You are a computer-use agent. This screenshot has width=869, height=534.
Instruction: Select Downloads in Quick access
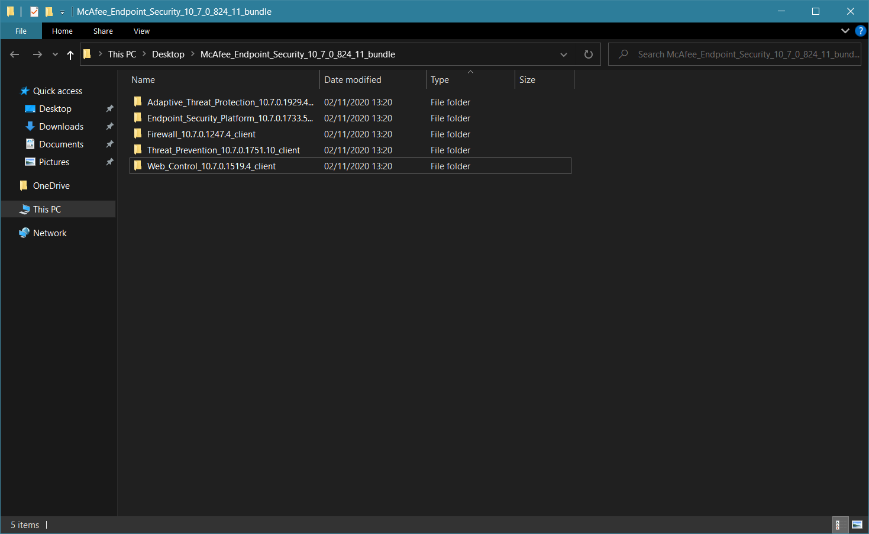(61, 127)
